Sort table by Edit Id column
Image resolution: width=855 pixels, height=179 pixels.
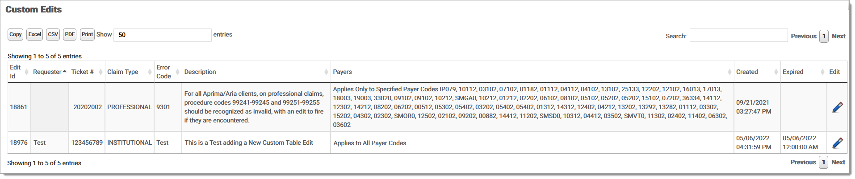19,72
